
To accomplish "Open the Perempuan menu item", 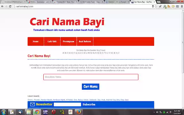I will coord(68,41).
